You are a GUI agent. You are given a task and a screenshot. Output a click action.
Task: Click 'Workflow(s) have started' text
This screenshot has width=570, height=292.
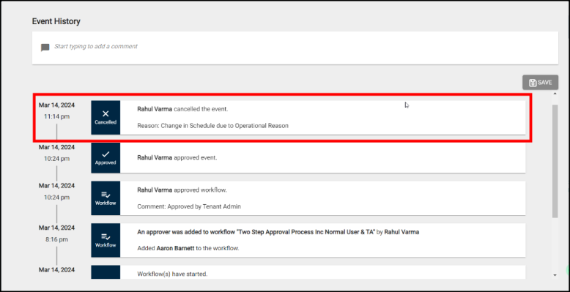coord(172,274)
